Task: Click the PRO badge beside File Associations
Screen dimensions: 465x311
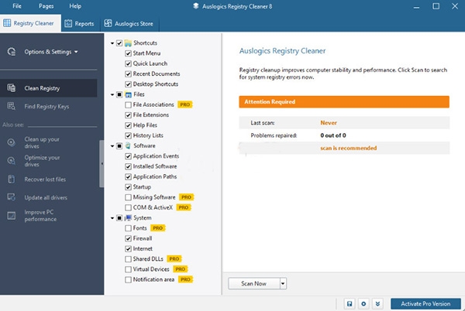Action: (x=185, y=104)
